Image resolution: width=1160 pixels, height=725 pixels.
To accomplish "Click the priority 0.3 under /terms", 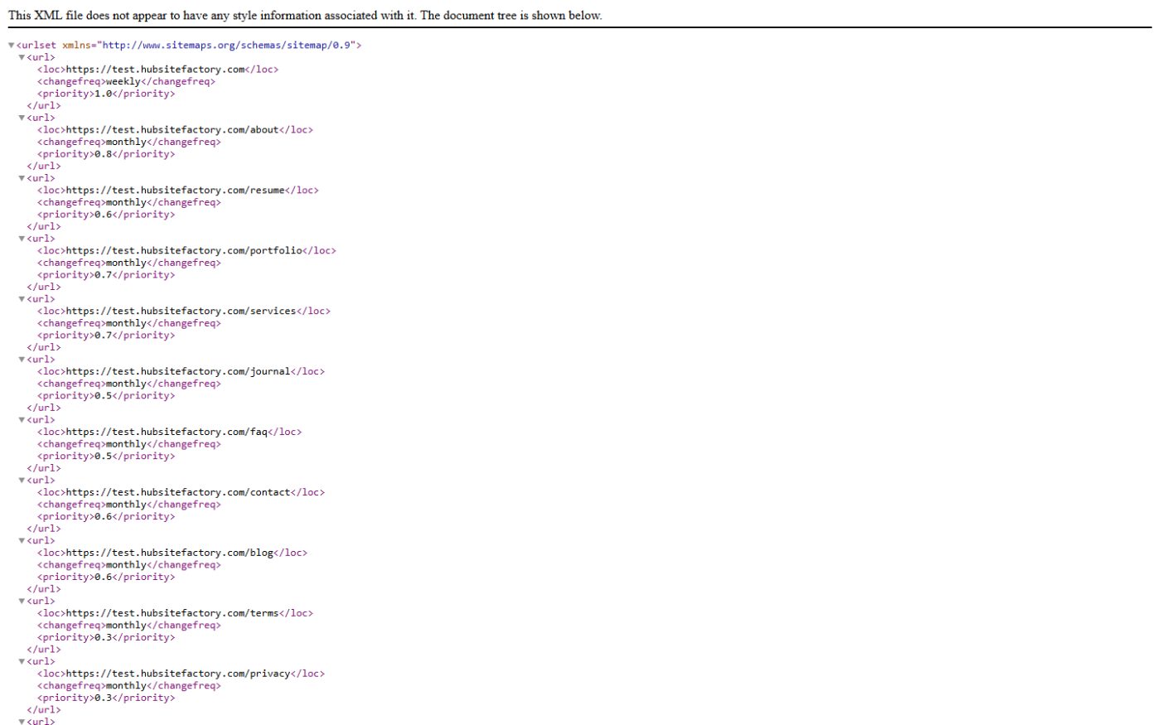I will click(x=103, y=638).
